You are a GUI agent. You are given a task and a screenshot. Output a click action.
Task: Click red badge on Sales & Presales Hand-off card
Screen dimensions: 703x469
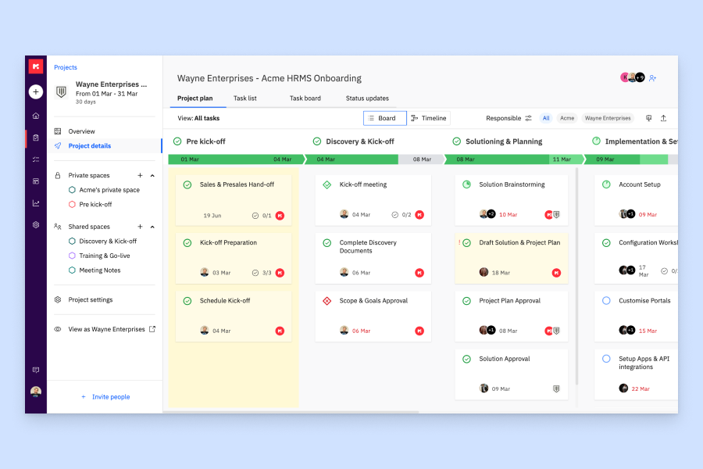280,216
